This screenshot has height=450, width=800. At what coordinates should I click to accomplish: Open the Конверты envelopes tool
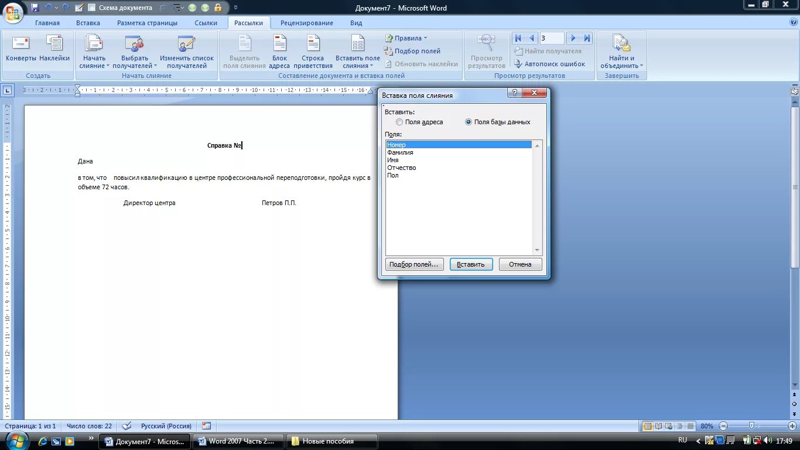(21, 48)
